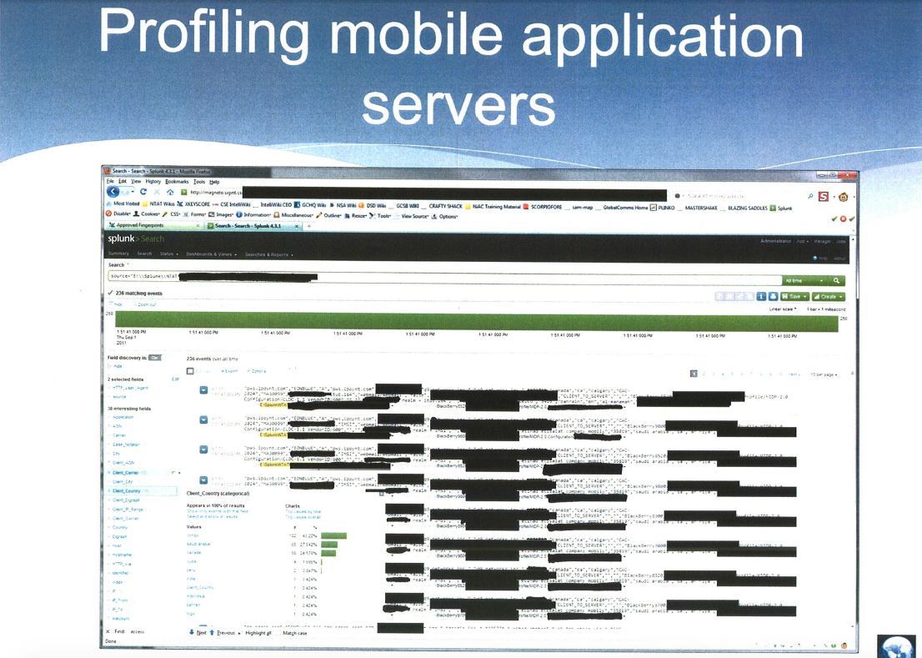Image resolution: width=922 pixels, height=658 pixels.
Task: Click the Previous arrow icon in the find bar
Action: [x=213, y=631]
